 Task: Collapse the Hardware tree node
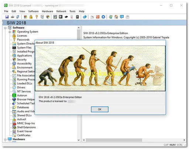(5, 139)
